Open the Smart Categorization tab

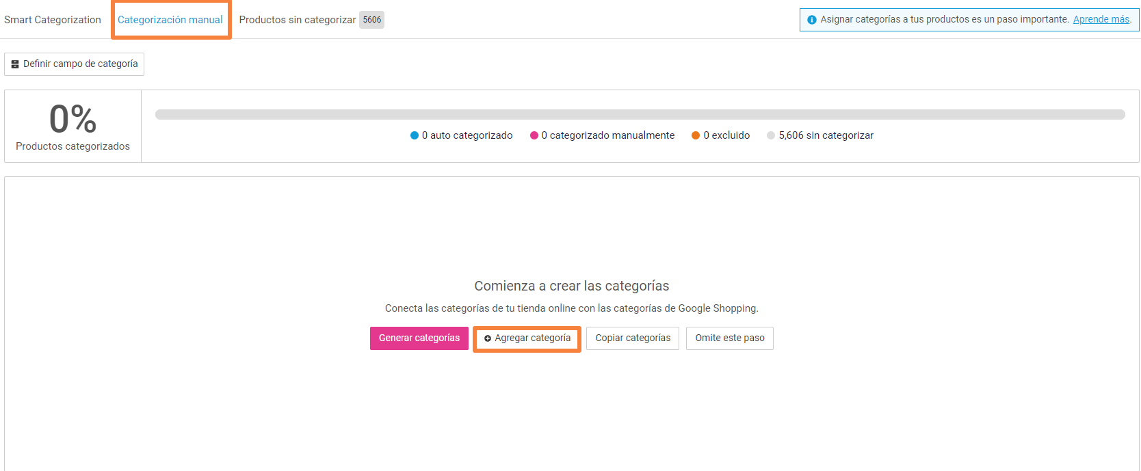tap(53, 20)
